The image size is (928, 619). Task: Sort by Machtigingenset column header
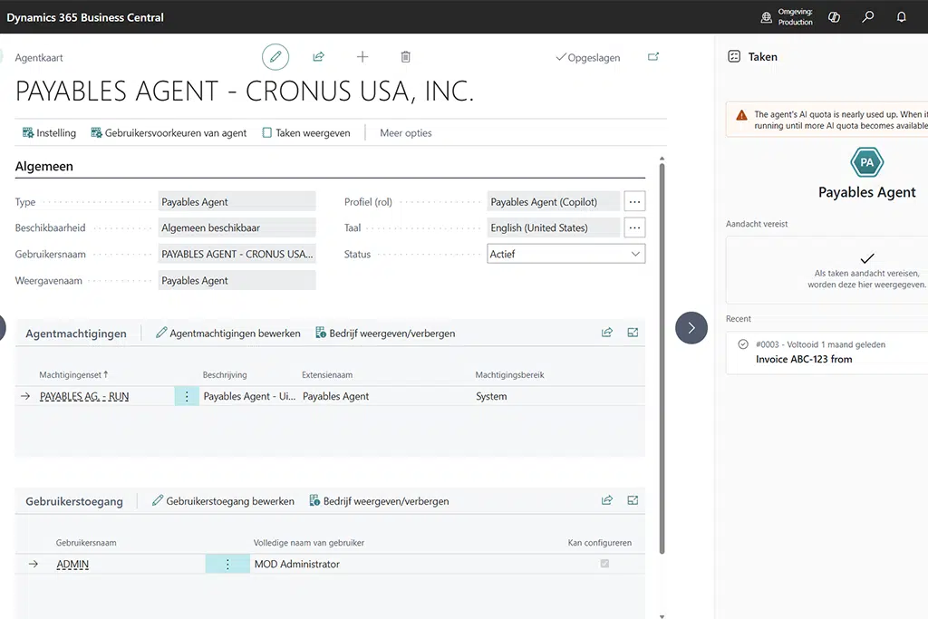(73, 375)
